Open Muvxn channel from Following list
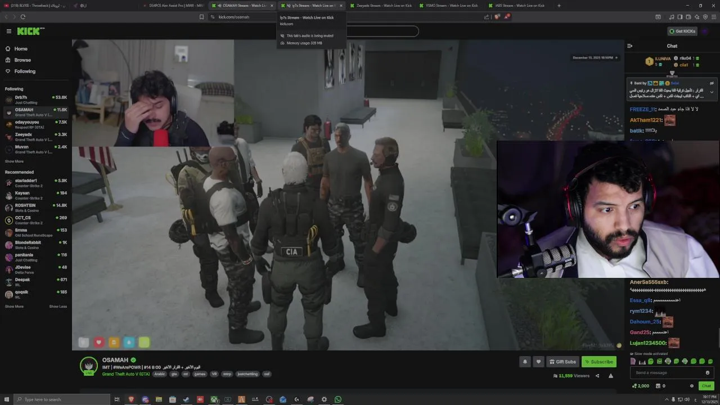Viewport: 720px width, 405px height. coord(36,149)
